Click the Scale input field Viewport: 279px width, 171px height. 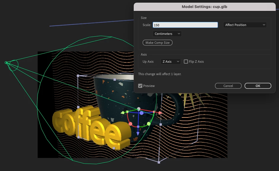pyautogui.click(x=185, y=25)
